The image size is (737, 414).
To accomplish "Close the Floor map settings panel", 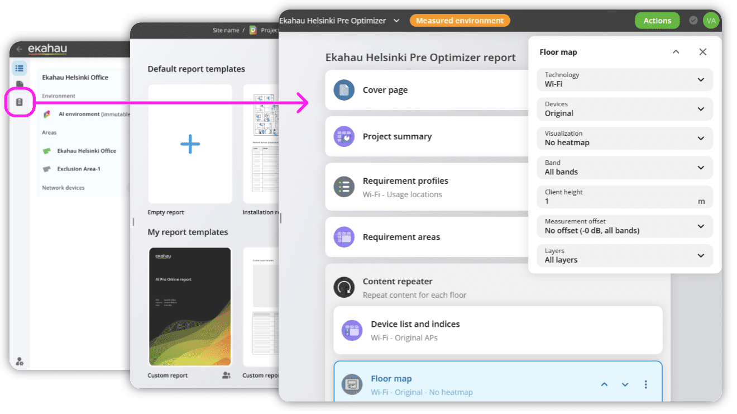I will [x=702, y=52].
